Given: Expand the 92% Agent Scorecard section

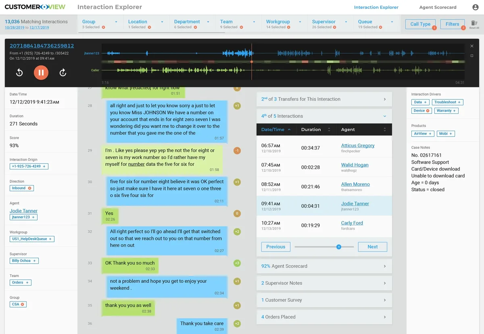Looking at the screenshot, I should click(324, 266).
